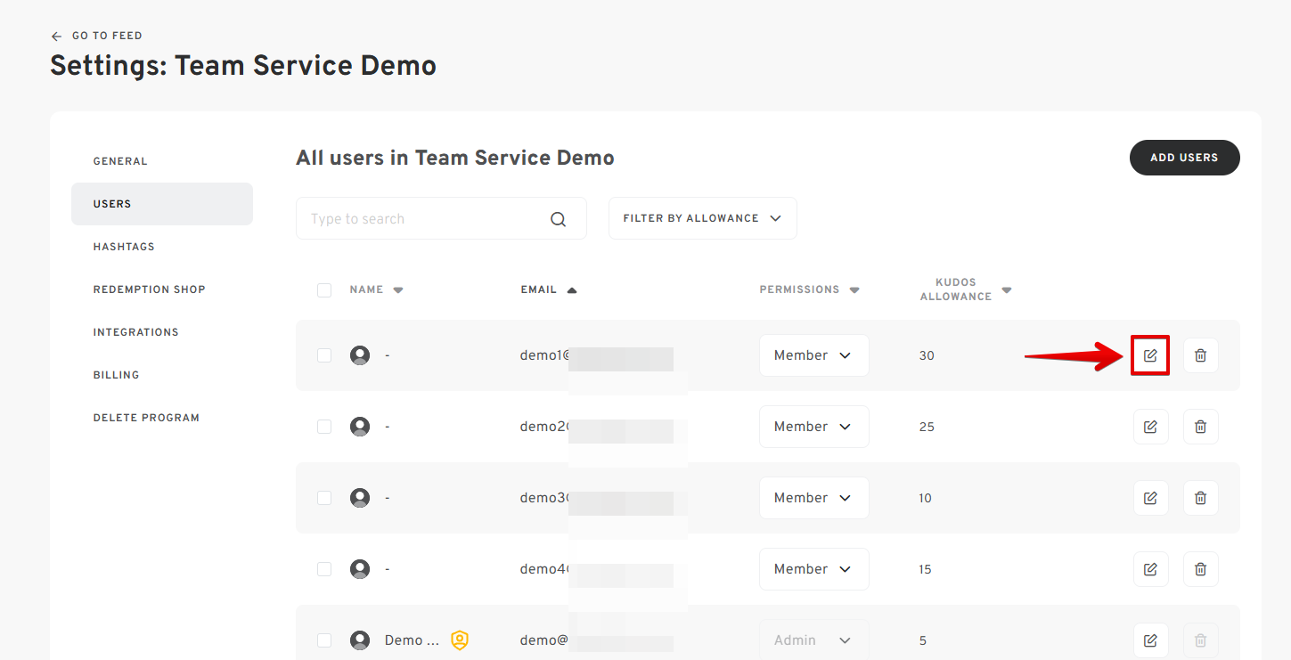This screenshot has width=1291, height=660.
Task: Click the Add Users button
Action: pos(1184,158)
